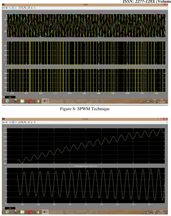Click Time offset field in upper Scope window
The height and width of the screenshot is (216, 171).
coord(10,97)
